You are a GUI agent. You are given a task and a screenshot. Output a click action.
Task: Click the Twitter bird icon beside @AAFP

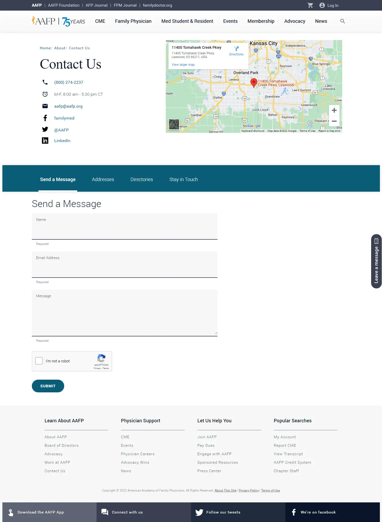[45, 129]
